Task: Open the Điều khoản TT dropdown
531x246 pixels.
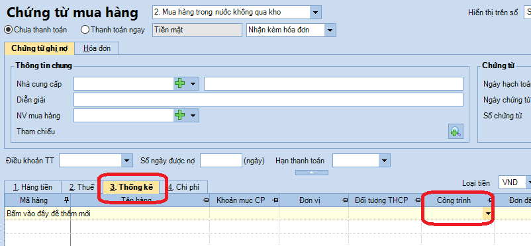Action: click(x=126, y=161)
